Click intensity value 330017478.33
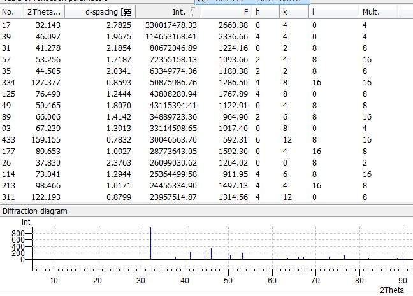The height and width of the screenshot is (296, 413). coord(171,25)
